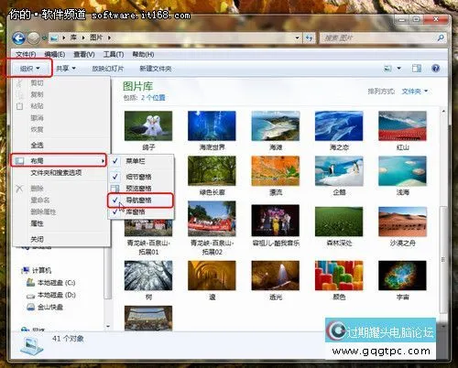Click 图片 in address breadcrumb
This screenshot has width=458, height=368.
(96, 38)
